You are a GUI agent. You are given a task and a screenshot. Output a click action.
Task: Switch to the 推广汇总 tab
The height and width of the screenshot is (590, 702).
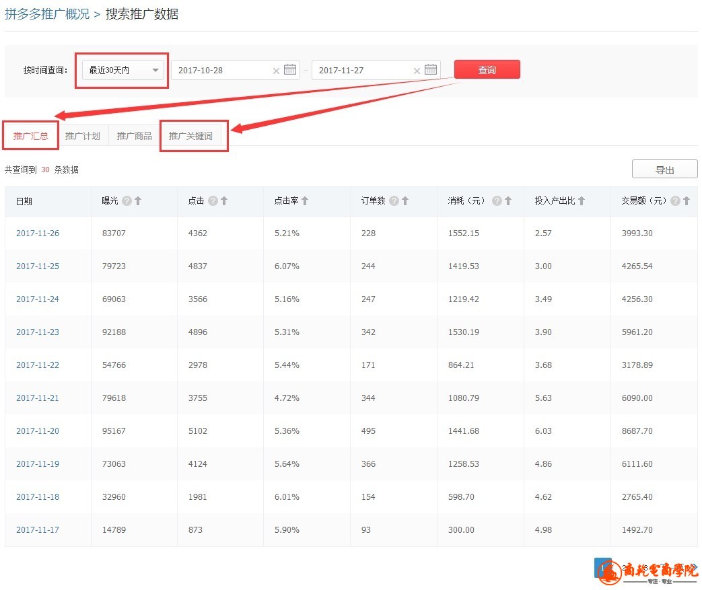point(30,136)
